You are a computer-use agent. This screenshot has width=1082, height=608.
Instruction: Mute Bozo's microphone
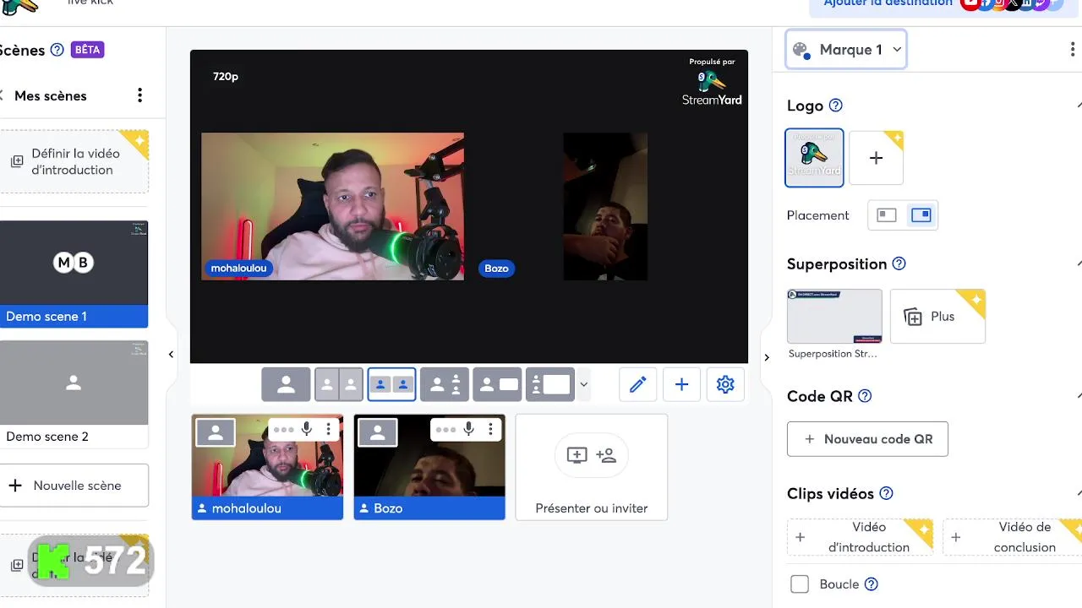tap(470, 430)
